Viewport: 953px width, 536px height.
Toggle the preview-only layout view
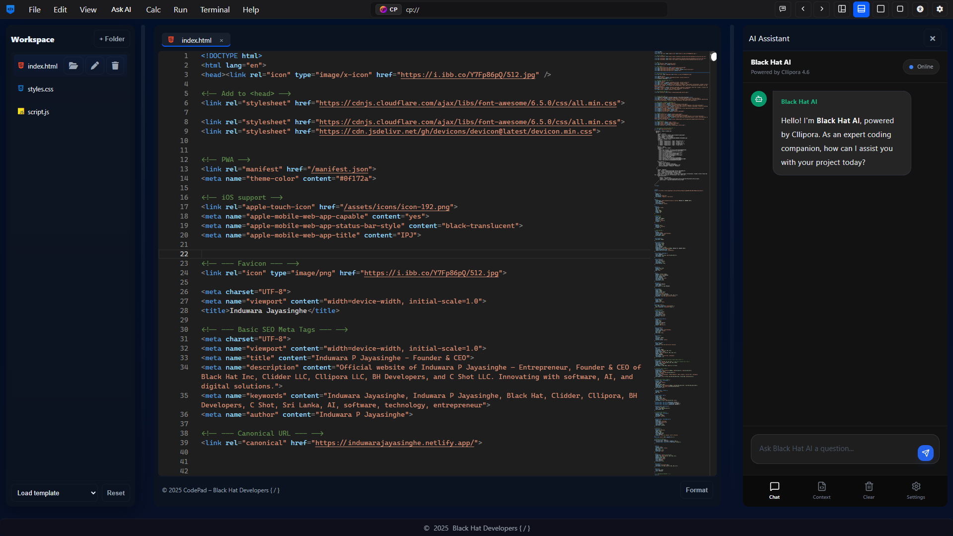[x=901, y=9]
